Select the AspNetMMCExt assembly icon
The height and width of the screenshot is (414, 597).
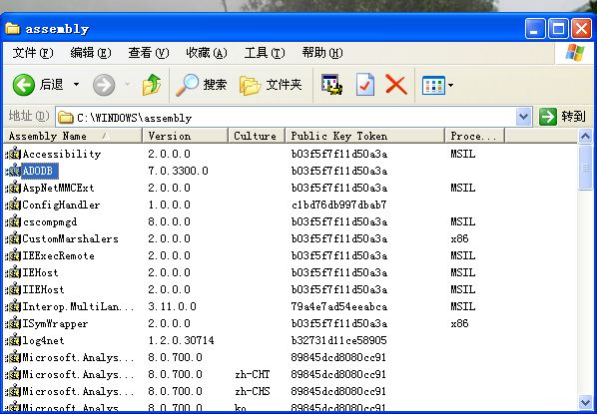(13, 188)
